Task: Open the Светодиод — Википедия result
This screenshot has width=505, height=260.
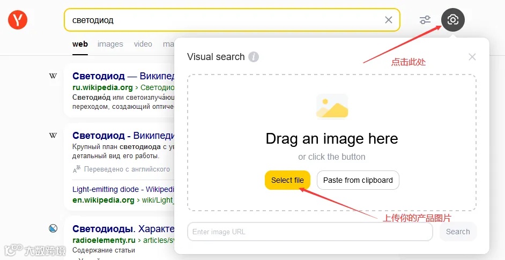Action: pos(123,76)
